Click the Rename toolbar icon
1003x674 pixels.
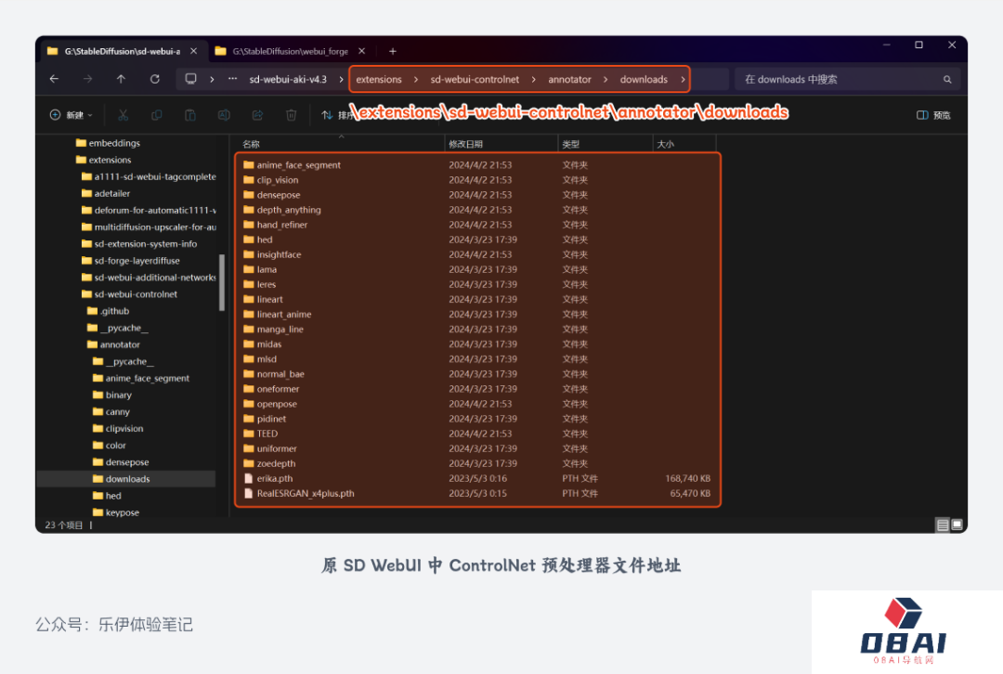[224, 115]
